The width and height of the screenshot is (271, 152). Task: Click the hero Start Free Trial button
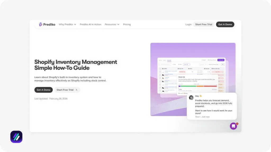(x=67, y=90)
